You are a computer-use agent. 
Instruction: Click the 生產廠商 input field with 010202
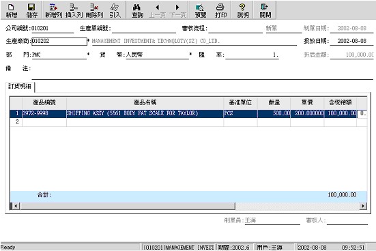pyautogui.click(x=59, y=41)
